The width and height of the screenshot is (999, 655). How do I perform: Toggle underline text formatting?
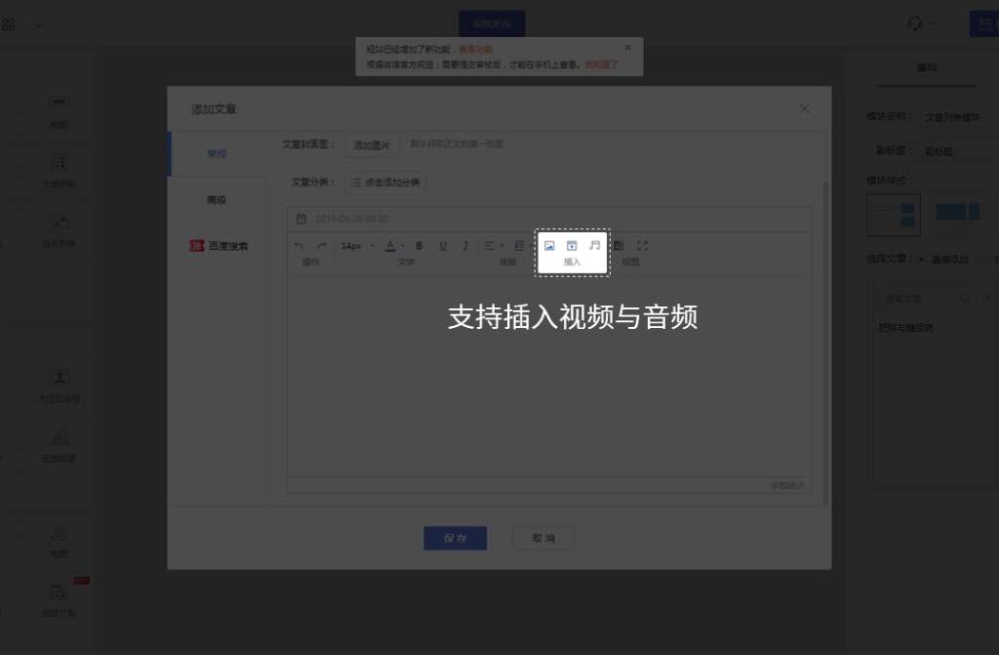click(443, 246)
